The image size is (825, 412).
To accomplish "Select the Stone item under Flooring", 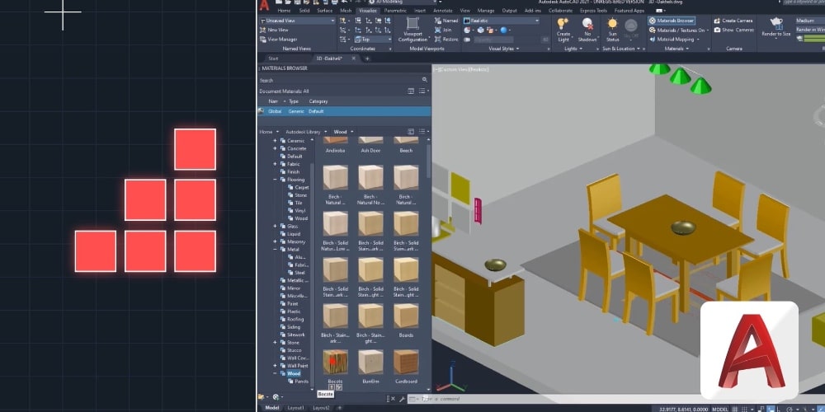I will 300,195.
